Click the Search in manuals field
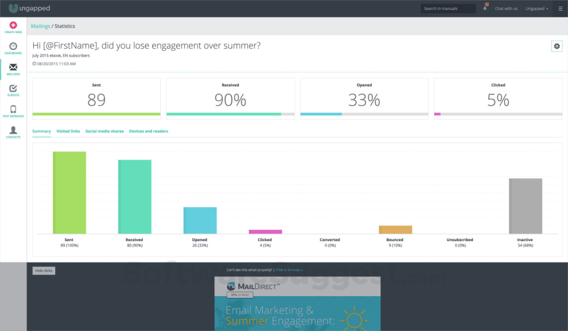This screenshot has width=568, height=331. pos(448,8)
